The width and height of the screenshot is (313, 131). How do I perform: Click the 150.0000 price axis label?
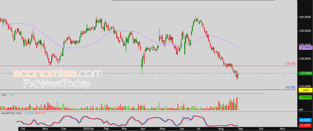(x=305, y=31)
